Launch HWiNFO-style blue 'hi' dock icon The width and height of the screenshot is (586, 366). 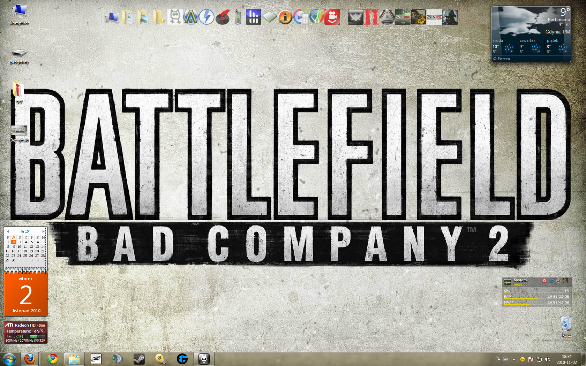253,17
